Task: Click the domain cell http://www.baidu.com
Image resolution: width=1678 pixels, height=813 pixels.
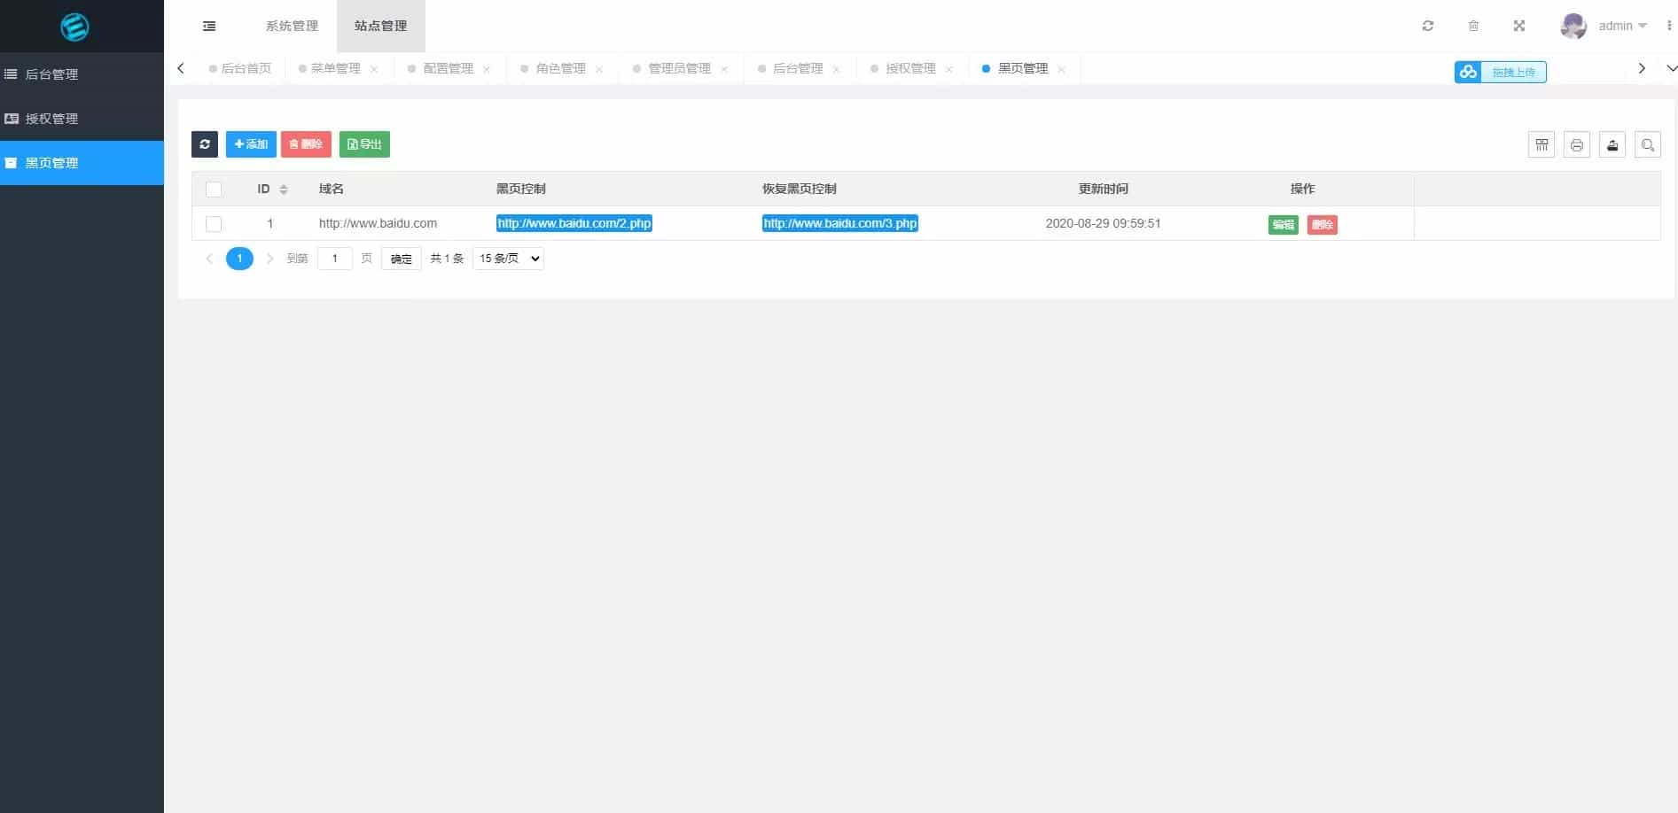Action: (378, 223)
